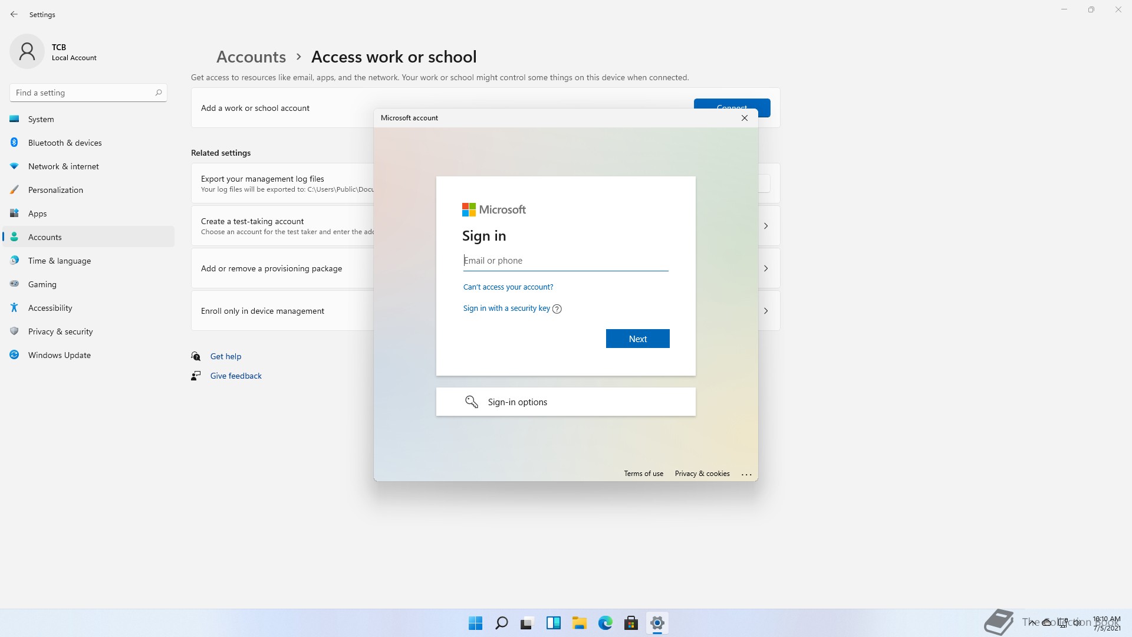Open Gaming settings category
Viewport: 1132px width, 637px height.
pyautogui.click(x=88, y=284)
